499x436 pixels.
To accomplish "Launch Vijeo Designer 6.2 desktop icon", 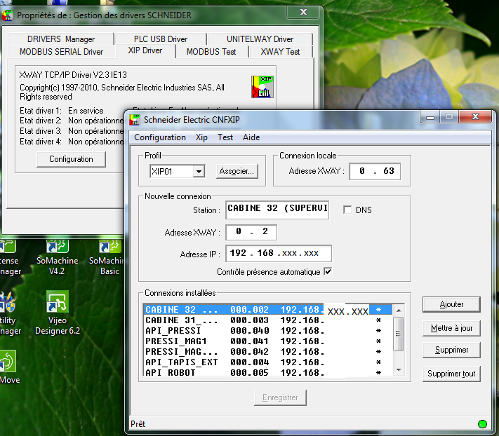I will [58, 313].
